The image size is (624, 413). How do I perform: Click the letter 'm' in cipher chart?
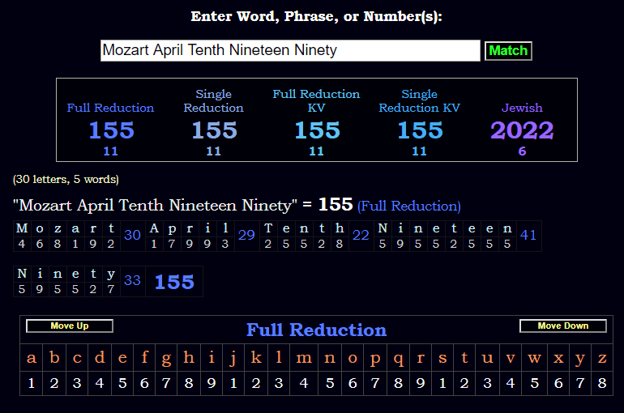(304, 358)
